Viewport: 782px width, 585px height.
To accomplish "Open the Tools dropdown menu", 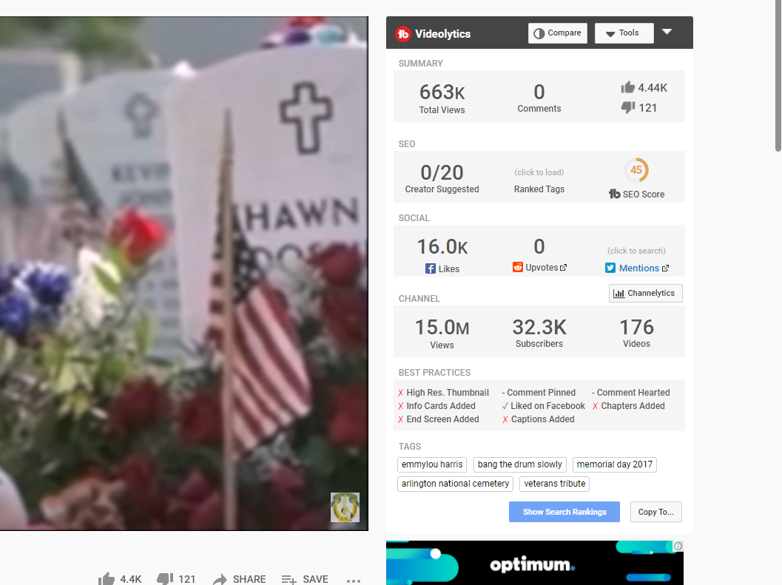I will pyautogui.click(x=624, y=33).
